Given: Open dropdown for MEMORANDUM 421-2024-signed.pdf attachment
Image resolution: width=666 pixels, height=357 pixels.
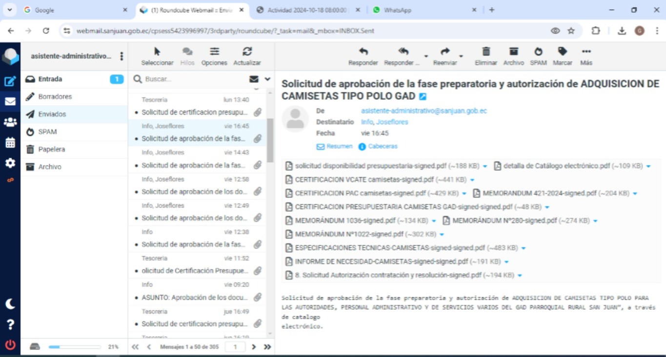Looking at the screenshot, I should click(635, 194).
